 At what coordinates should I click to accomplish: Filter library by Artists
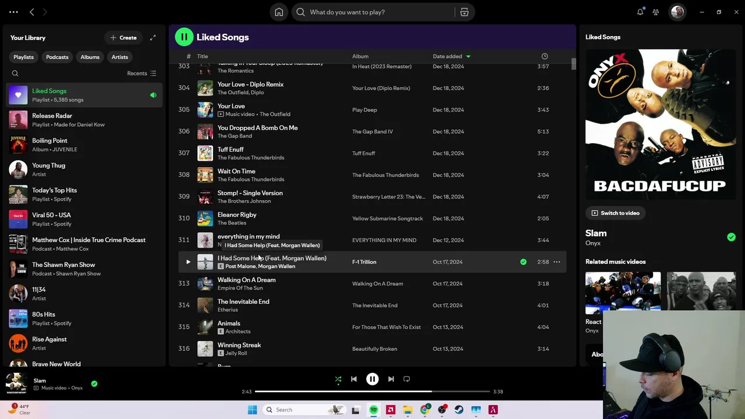click(120, 57)
